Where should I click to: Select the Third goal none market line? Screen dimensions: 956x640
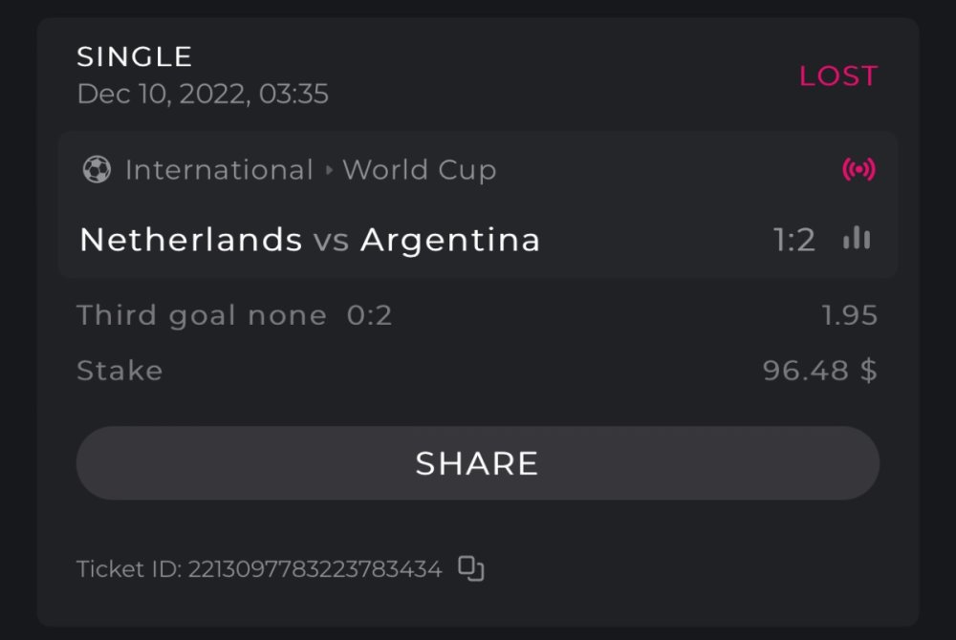click(234, 315)
